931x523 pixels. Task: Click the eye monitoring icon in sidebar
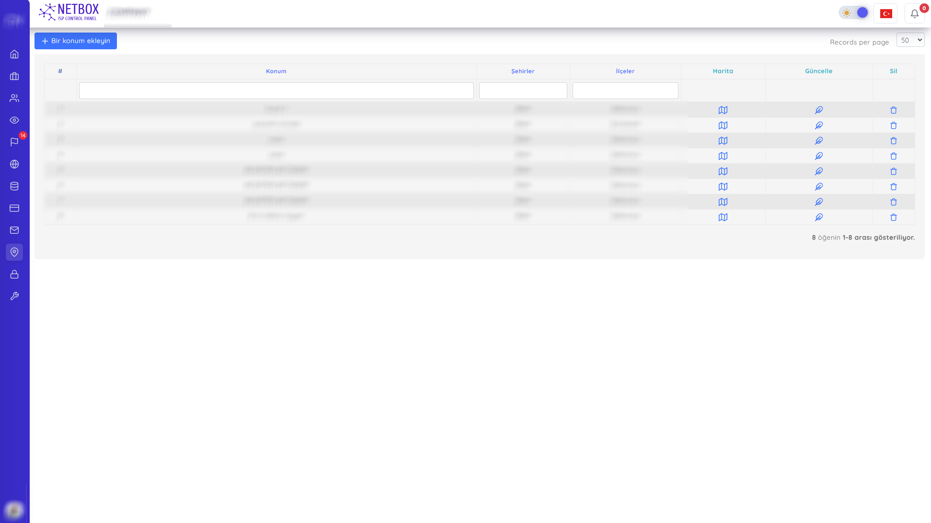(14, 120)
